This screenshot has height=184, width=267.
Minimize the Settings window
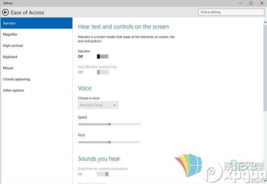(x=239, y=3)
